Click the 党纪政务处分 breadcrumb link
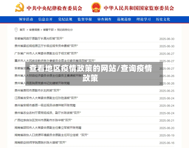The height and width of the screenshot is (148, 189). click(x=65, y=30)
